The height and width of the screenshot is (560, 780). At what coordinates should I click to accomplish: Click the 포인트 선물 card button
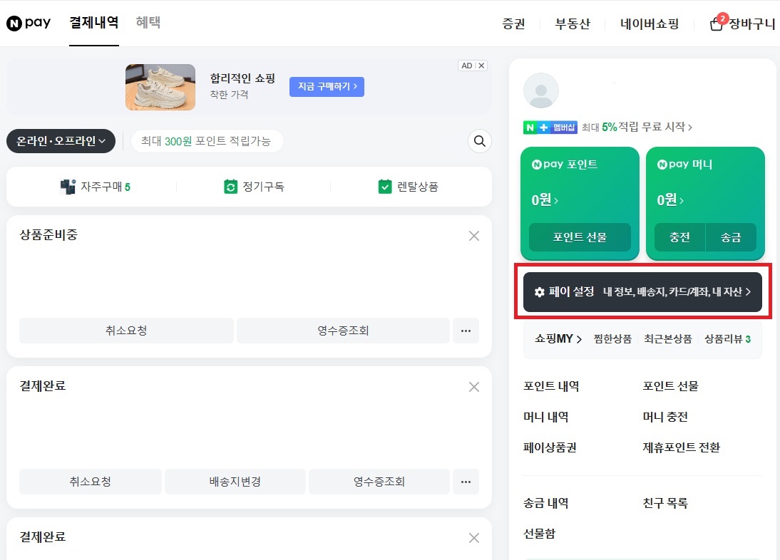580,237
